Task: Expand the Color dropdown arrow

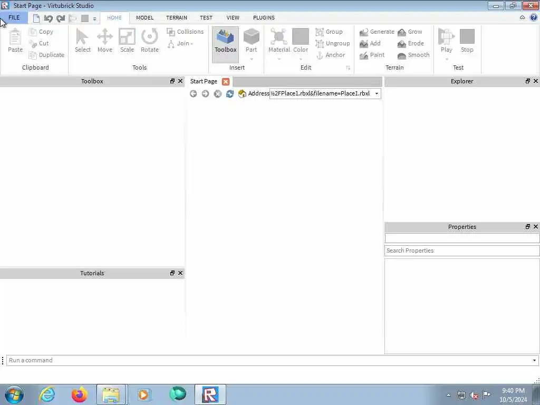Action: 301,59
